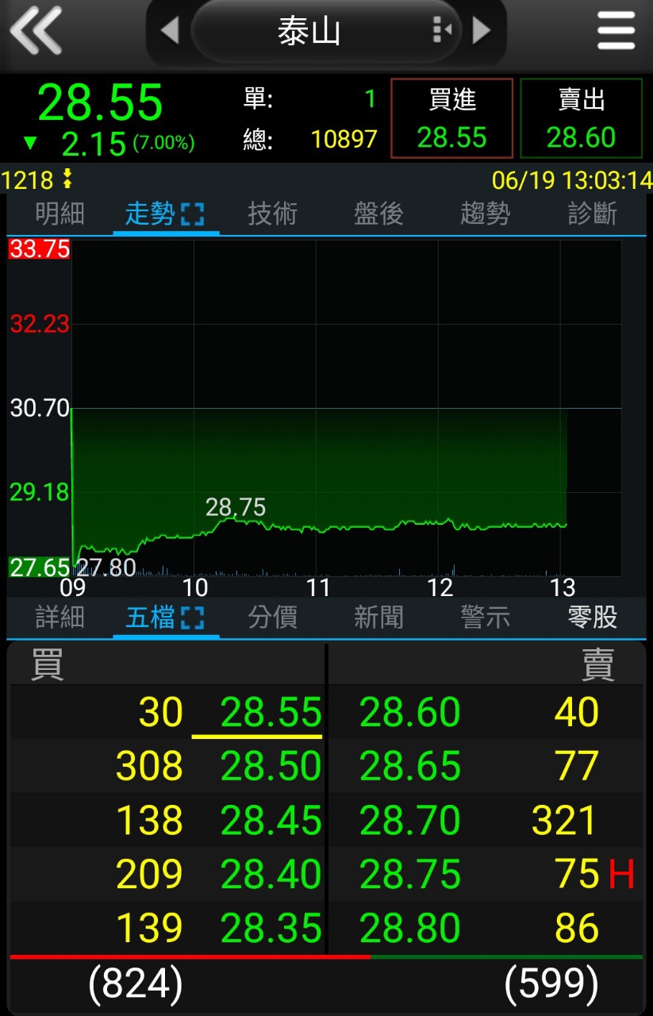Open the 零股 odd-lot tab
Viewport: 653px width, 1016px height.
[x=593, y=618]
